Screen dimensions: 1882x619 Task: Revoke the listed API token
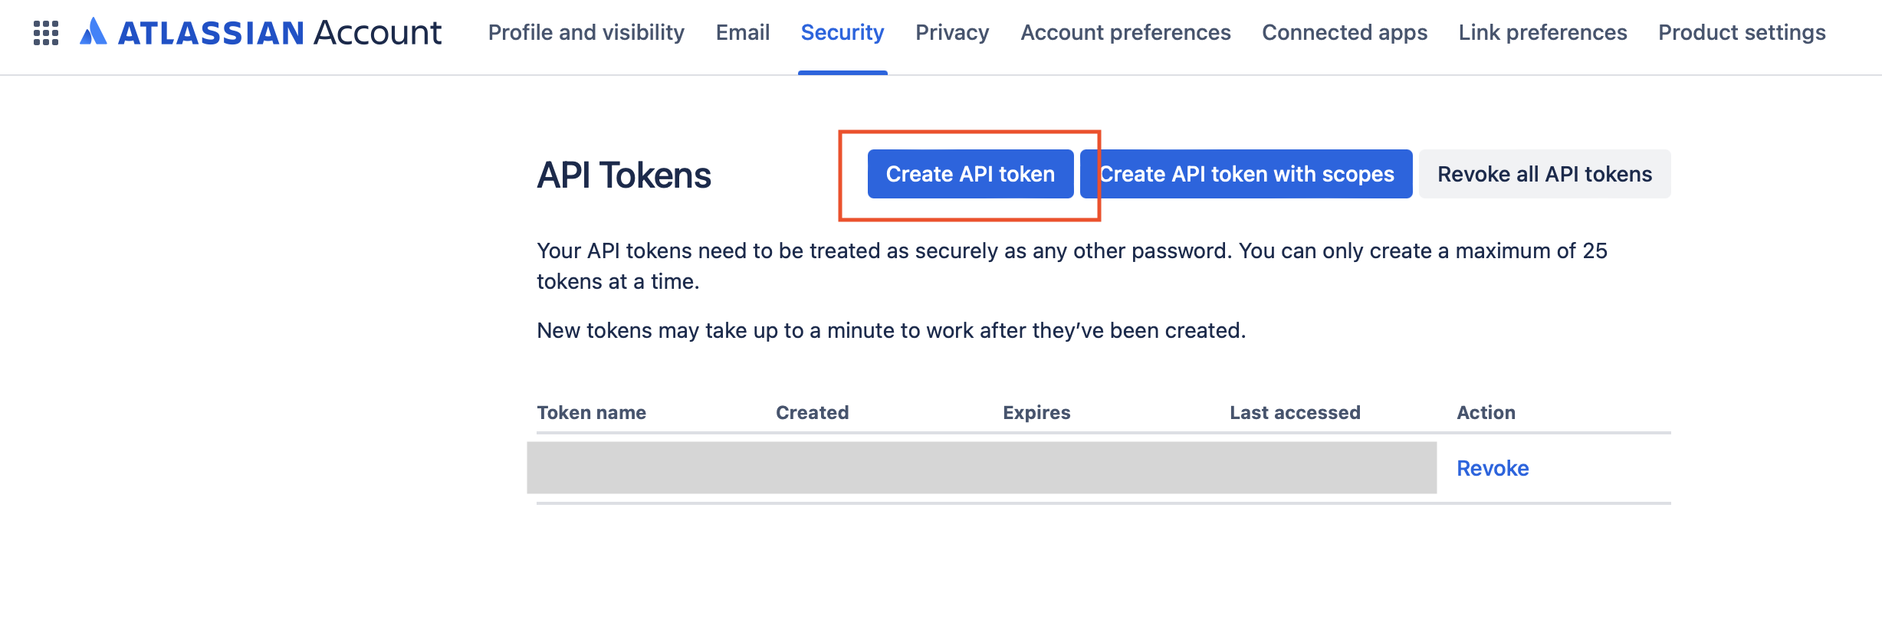(1490, 468)
